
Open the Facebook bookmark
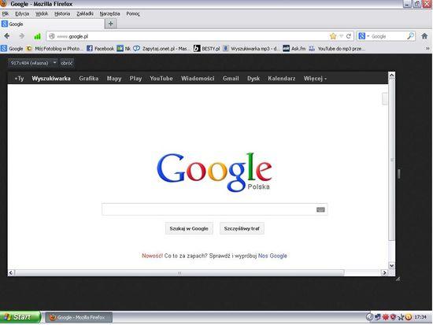[100, 49]
